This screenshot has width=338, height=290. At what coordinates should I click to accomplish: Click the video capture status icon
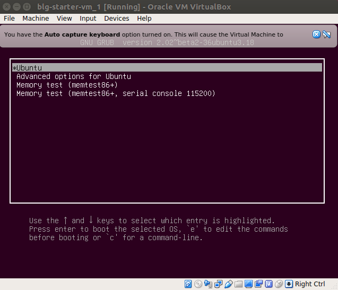(259, 284)
